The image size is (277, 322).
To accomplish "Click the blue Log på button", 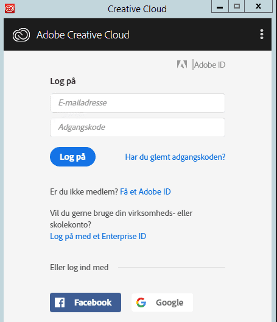I will click(72, 157).
